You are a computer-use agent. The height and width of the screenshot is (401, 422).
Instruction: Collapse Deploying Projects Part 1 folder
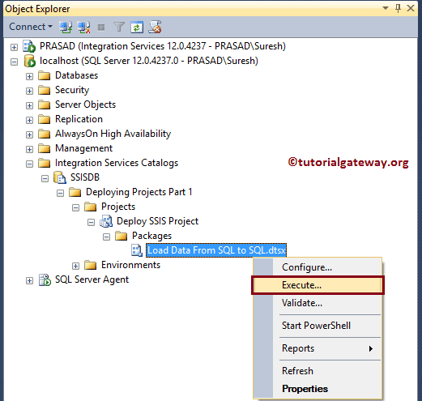coord(60,193)
